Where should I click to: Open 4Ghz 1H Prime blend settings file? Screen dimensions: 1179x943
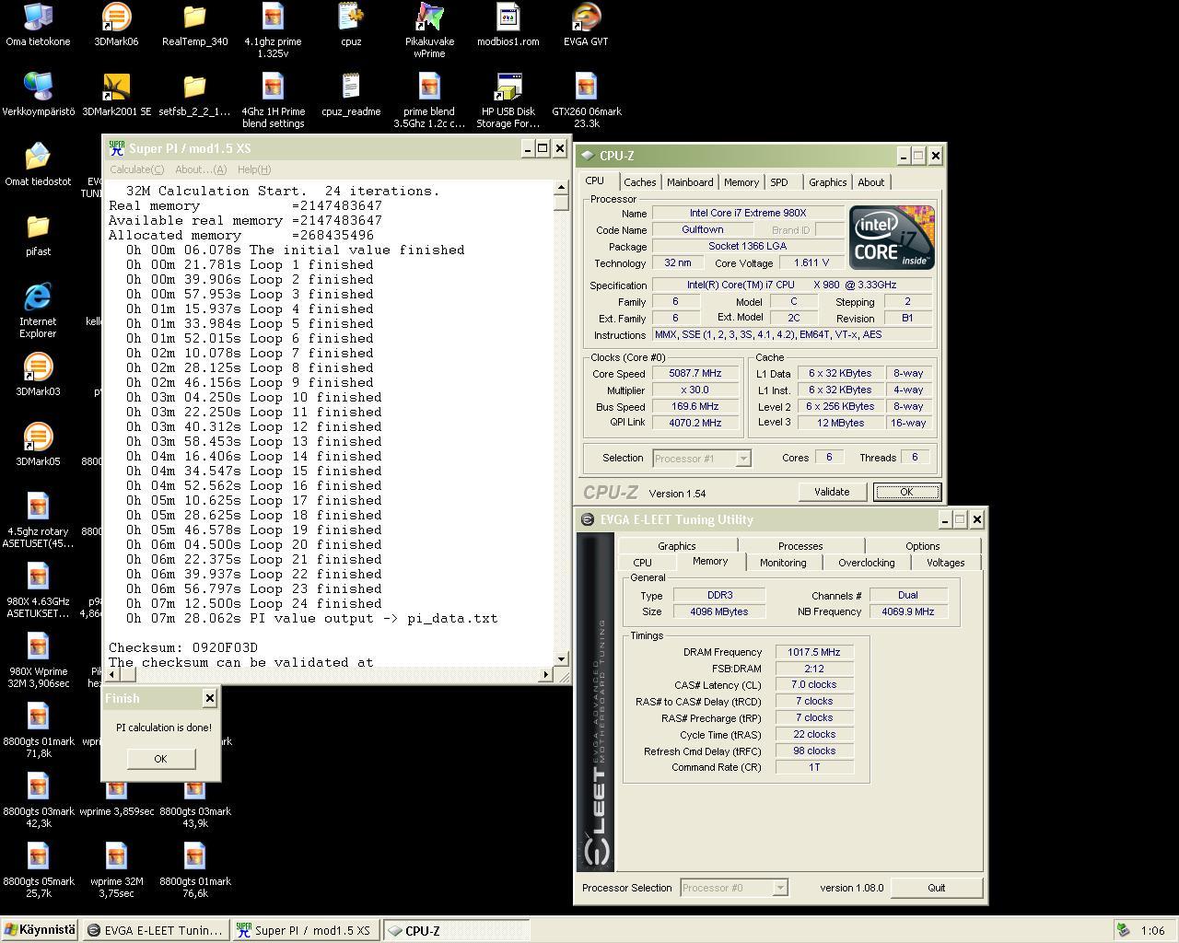273,100
